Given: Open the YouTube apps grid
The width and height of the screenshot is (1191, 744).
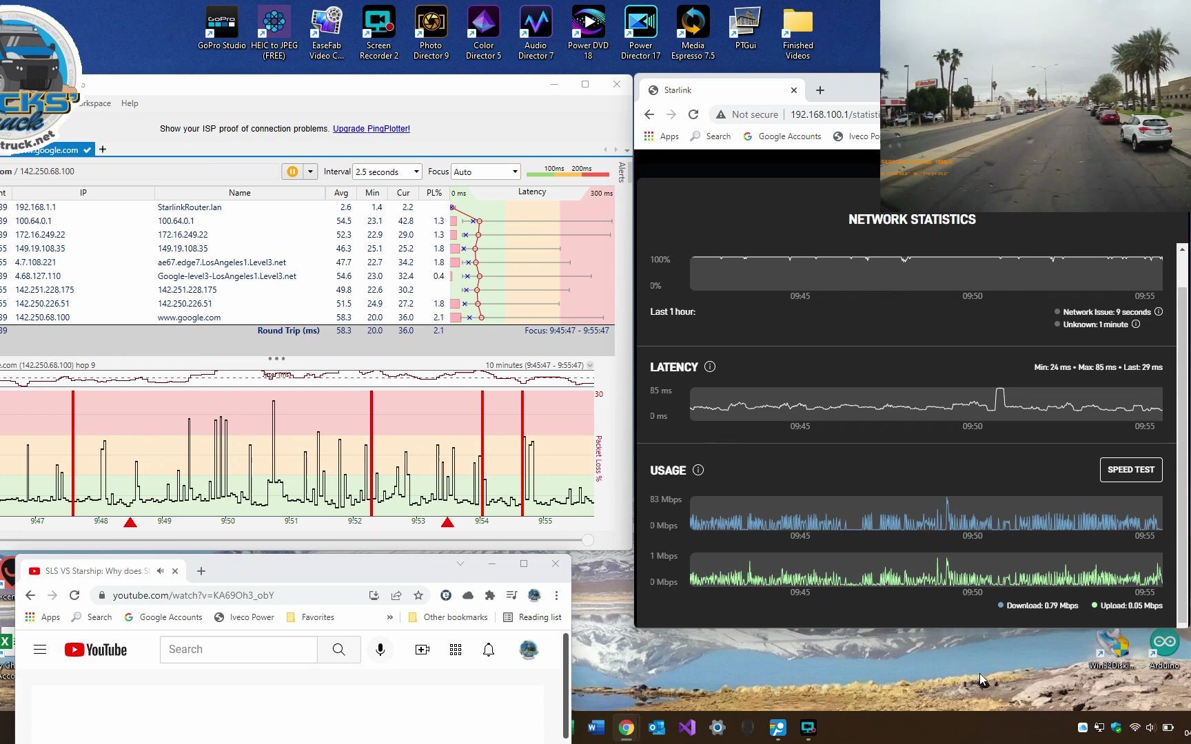Looking at the screenshot, I should coord(456,650).
